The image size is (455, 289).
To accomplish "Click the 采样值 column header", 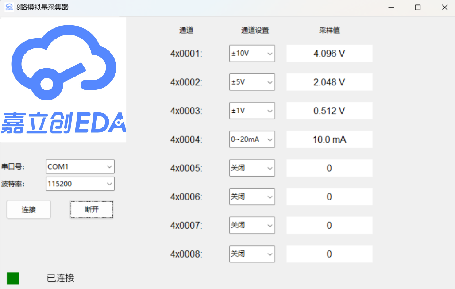I will coord(329,30).
